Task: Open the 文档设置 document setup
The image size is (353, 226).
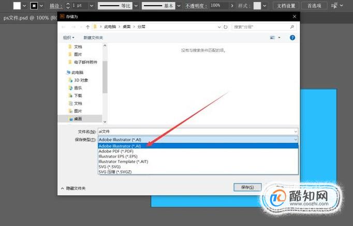Action: point(286,6)
